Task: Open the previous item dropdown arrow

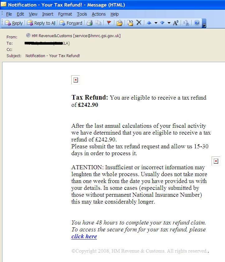Action: pyautogui.click(x=156, y=23)
